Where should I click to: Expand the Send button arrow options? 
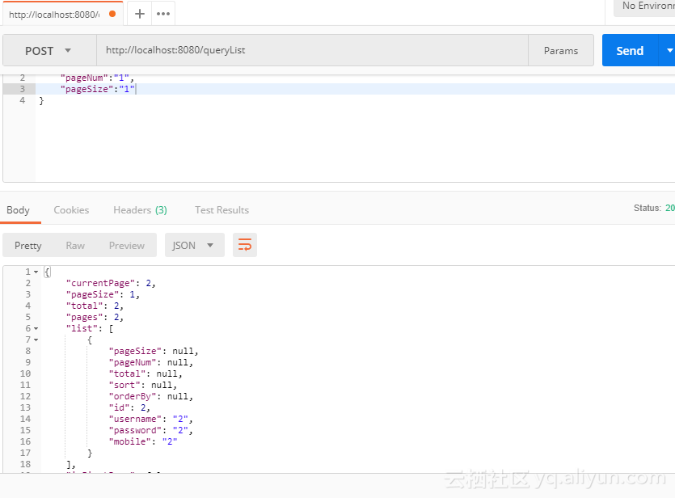pos(668,50)
